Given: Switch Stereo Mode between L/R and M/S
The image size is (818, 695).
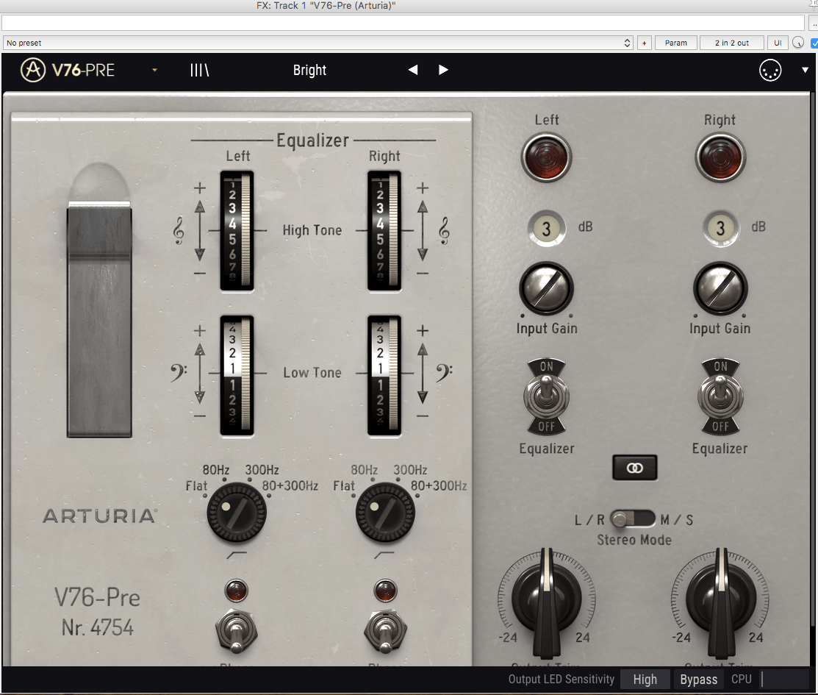Looking at the screenshot, I should point(632,519).
